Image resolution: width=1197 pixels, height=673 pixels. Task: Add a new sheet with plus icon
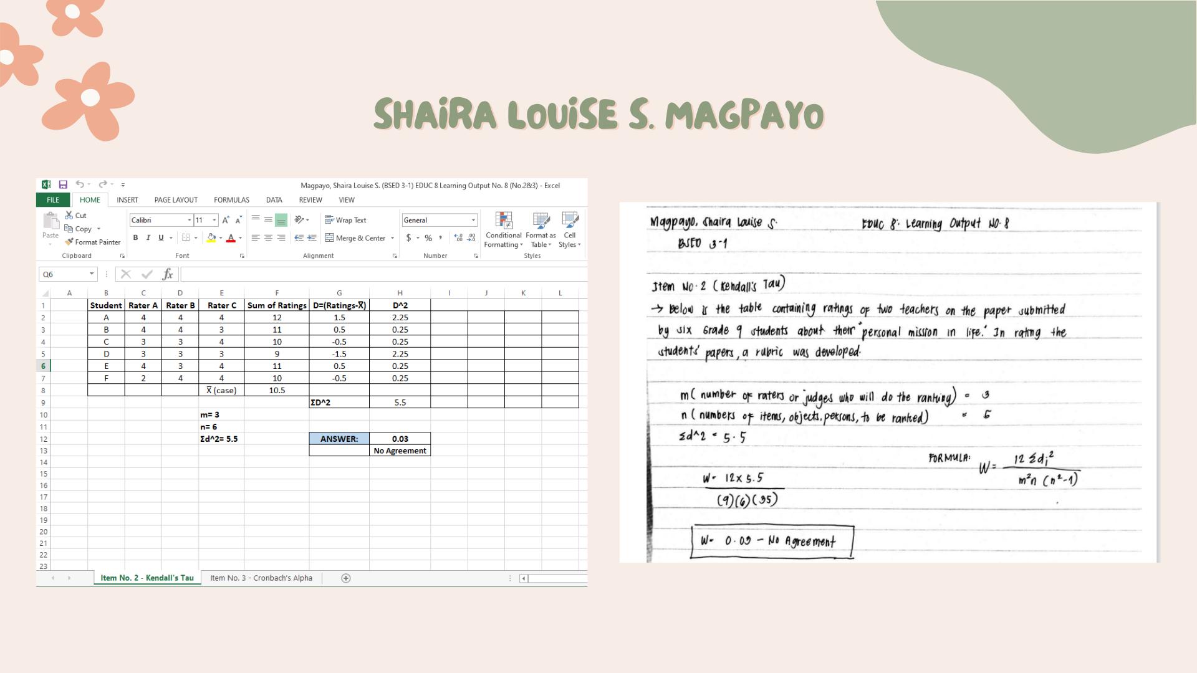[346, 578]
